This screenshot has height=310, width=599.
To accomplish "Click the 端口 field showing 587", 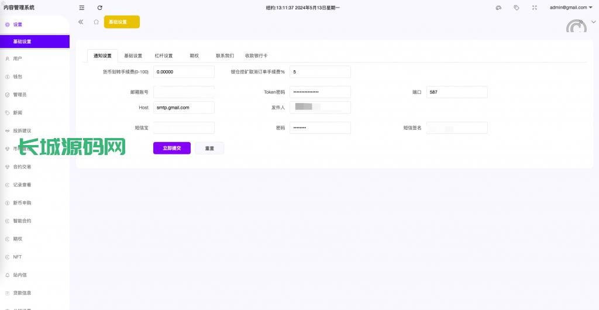I will pos(457,92).
